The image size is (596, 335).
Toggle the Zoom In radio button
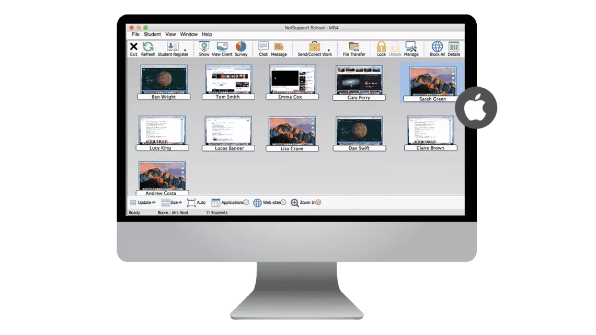(318, 203)
